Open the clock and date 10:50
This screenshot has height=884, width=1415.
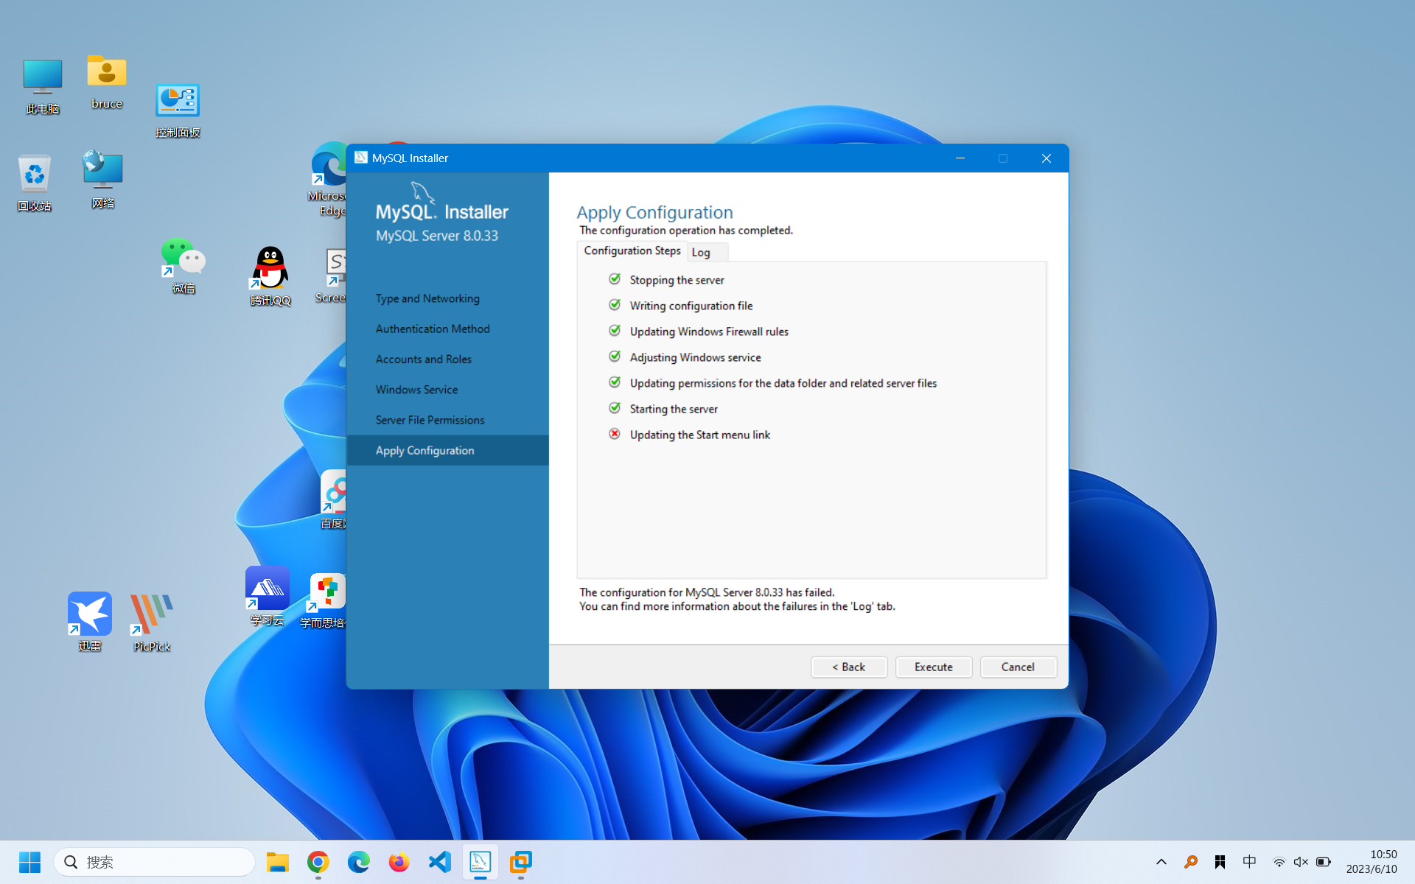(1372, 862)
